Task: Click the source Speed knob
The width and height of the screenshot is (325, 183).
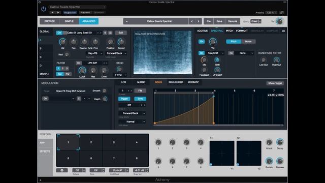Action: coord(121,42)
